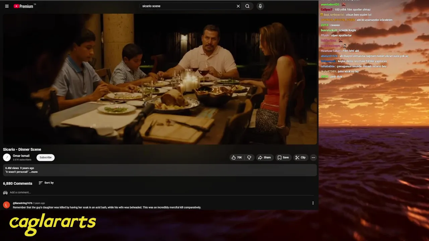
Task: Open the @lianwirring7476 username link
Action: click(22, 203)
